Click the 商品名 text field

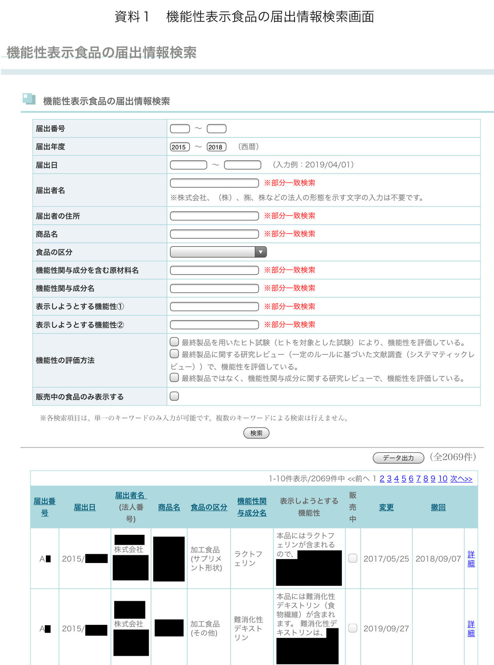(x=215, y=234)
